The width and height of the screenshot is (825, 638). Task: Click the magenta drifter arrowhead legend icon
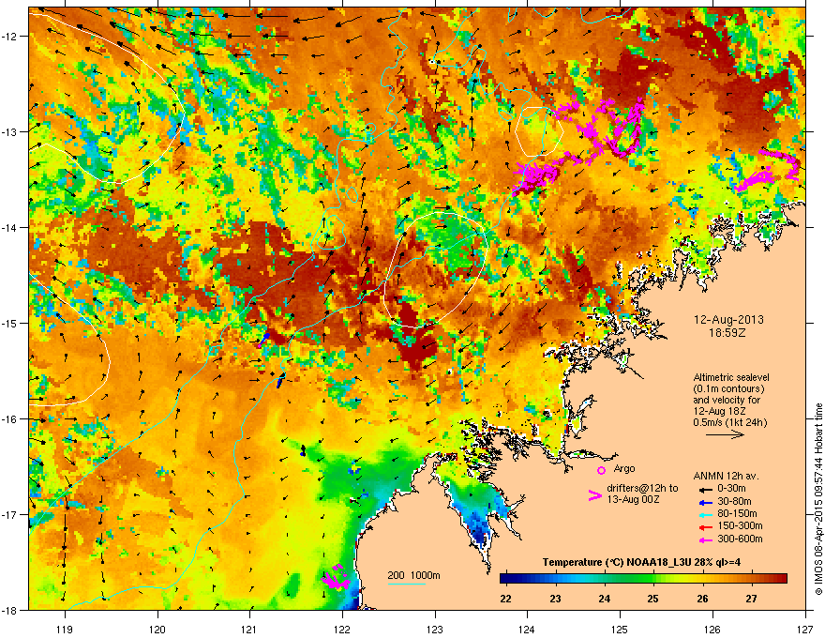pyautogui.click(x=594, y=494)
